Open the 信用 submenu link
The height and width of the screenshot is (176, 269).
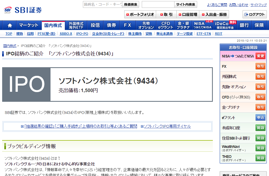(x=30, y=34)
